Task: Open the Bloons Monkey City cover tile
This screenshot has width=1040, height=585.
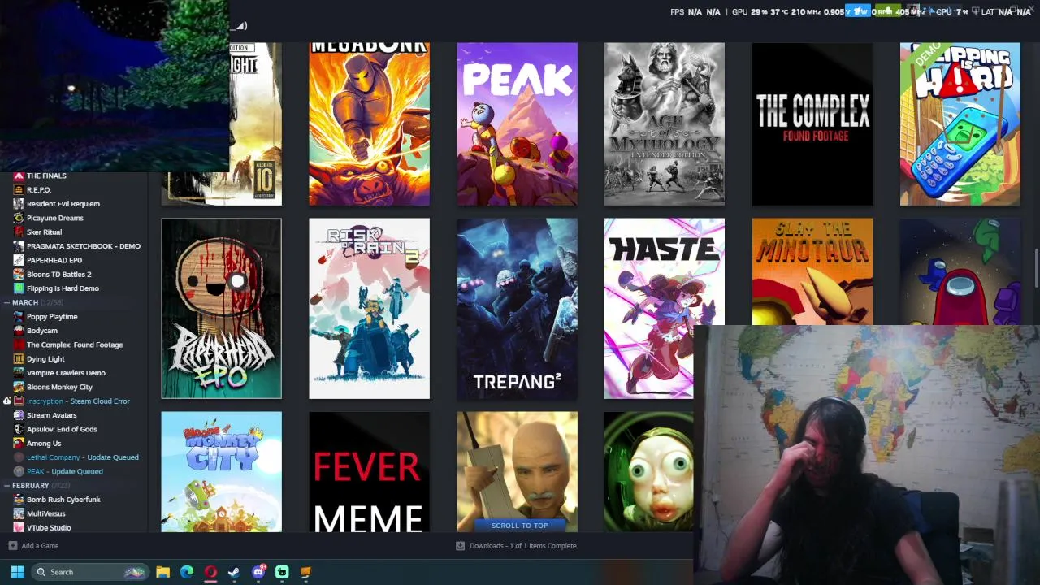Action: (x=221, y=472)
